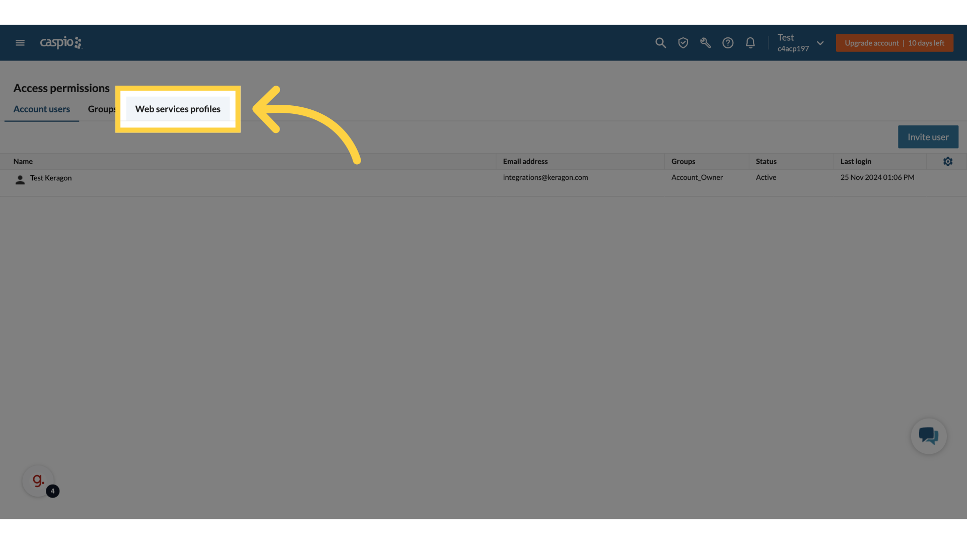
Task: Click the Account_Owner group cell
Action: coord(697,177)
